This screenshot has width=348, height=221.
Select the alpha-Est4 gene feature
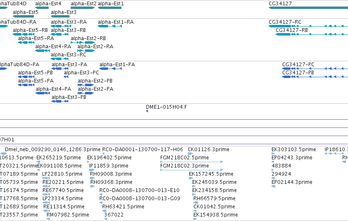pos(42,8)
